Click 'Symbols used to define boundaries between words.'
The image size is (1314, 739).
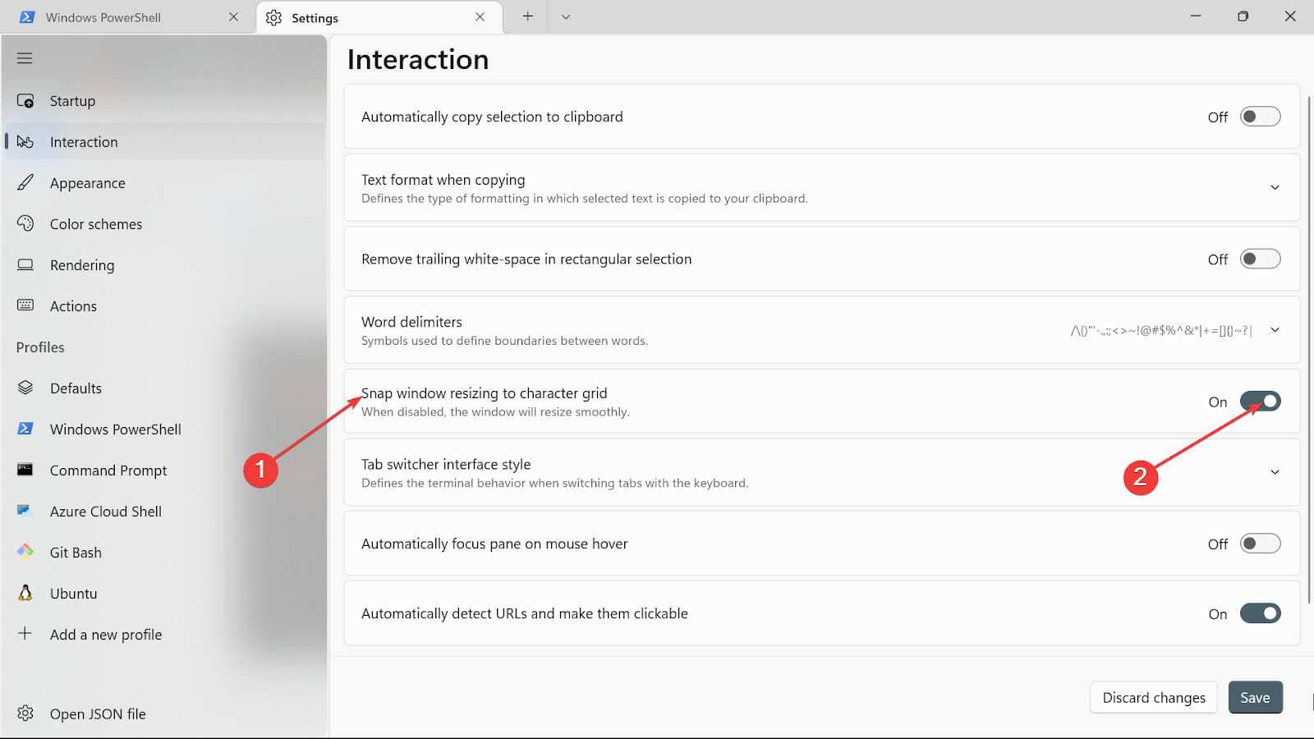(504, 341)
